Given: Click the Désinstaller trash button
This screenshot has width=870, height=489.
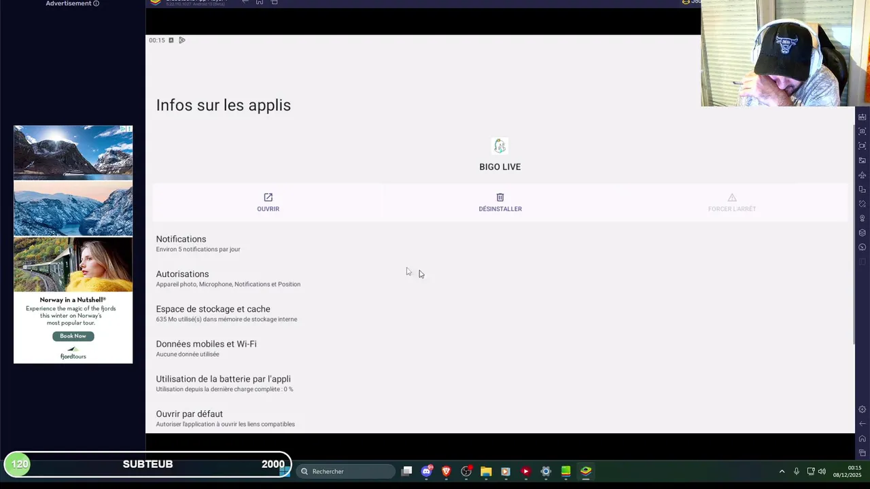Looking at the screenshot, I should point(500,202).
